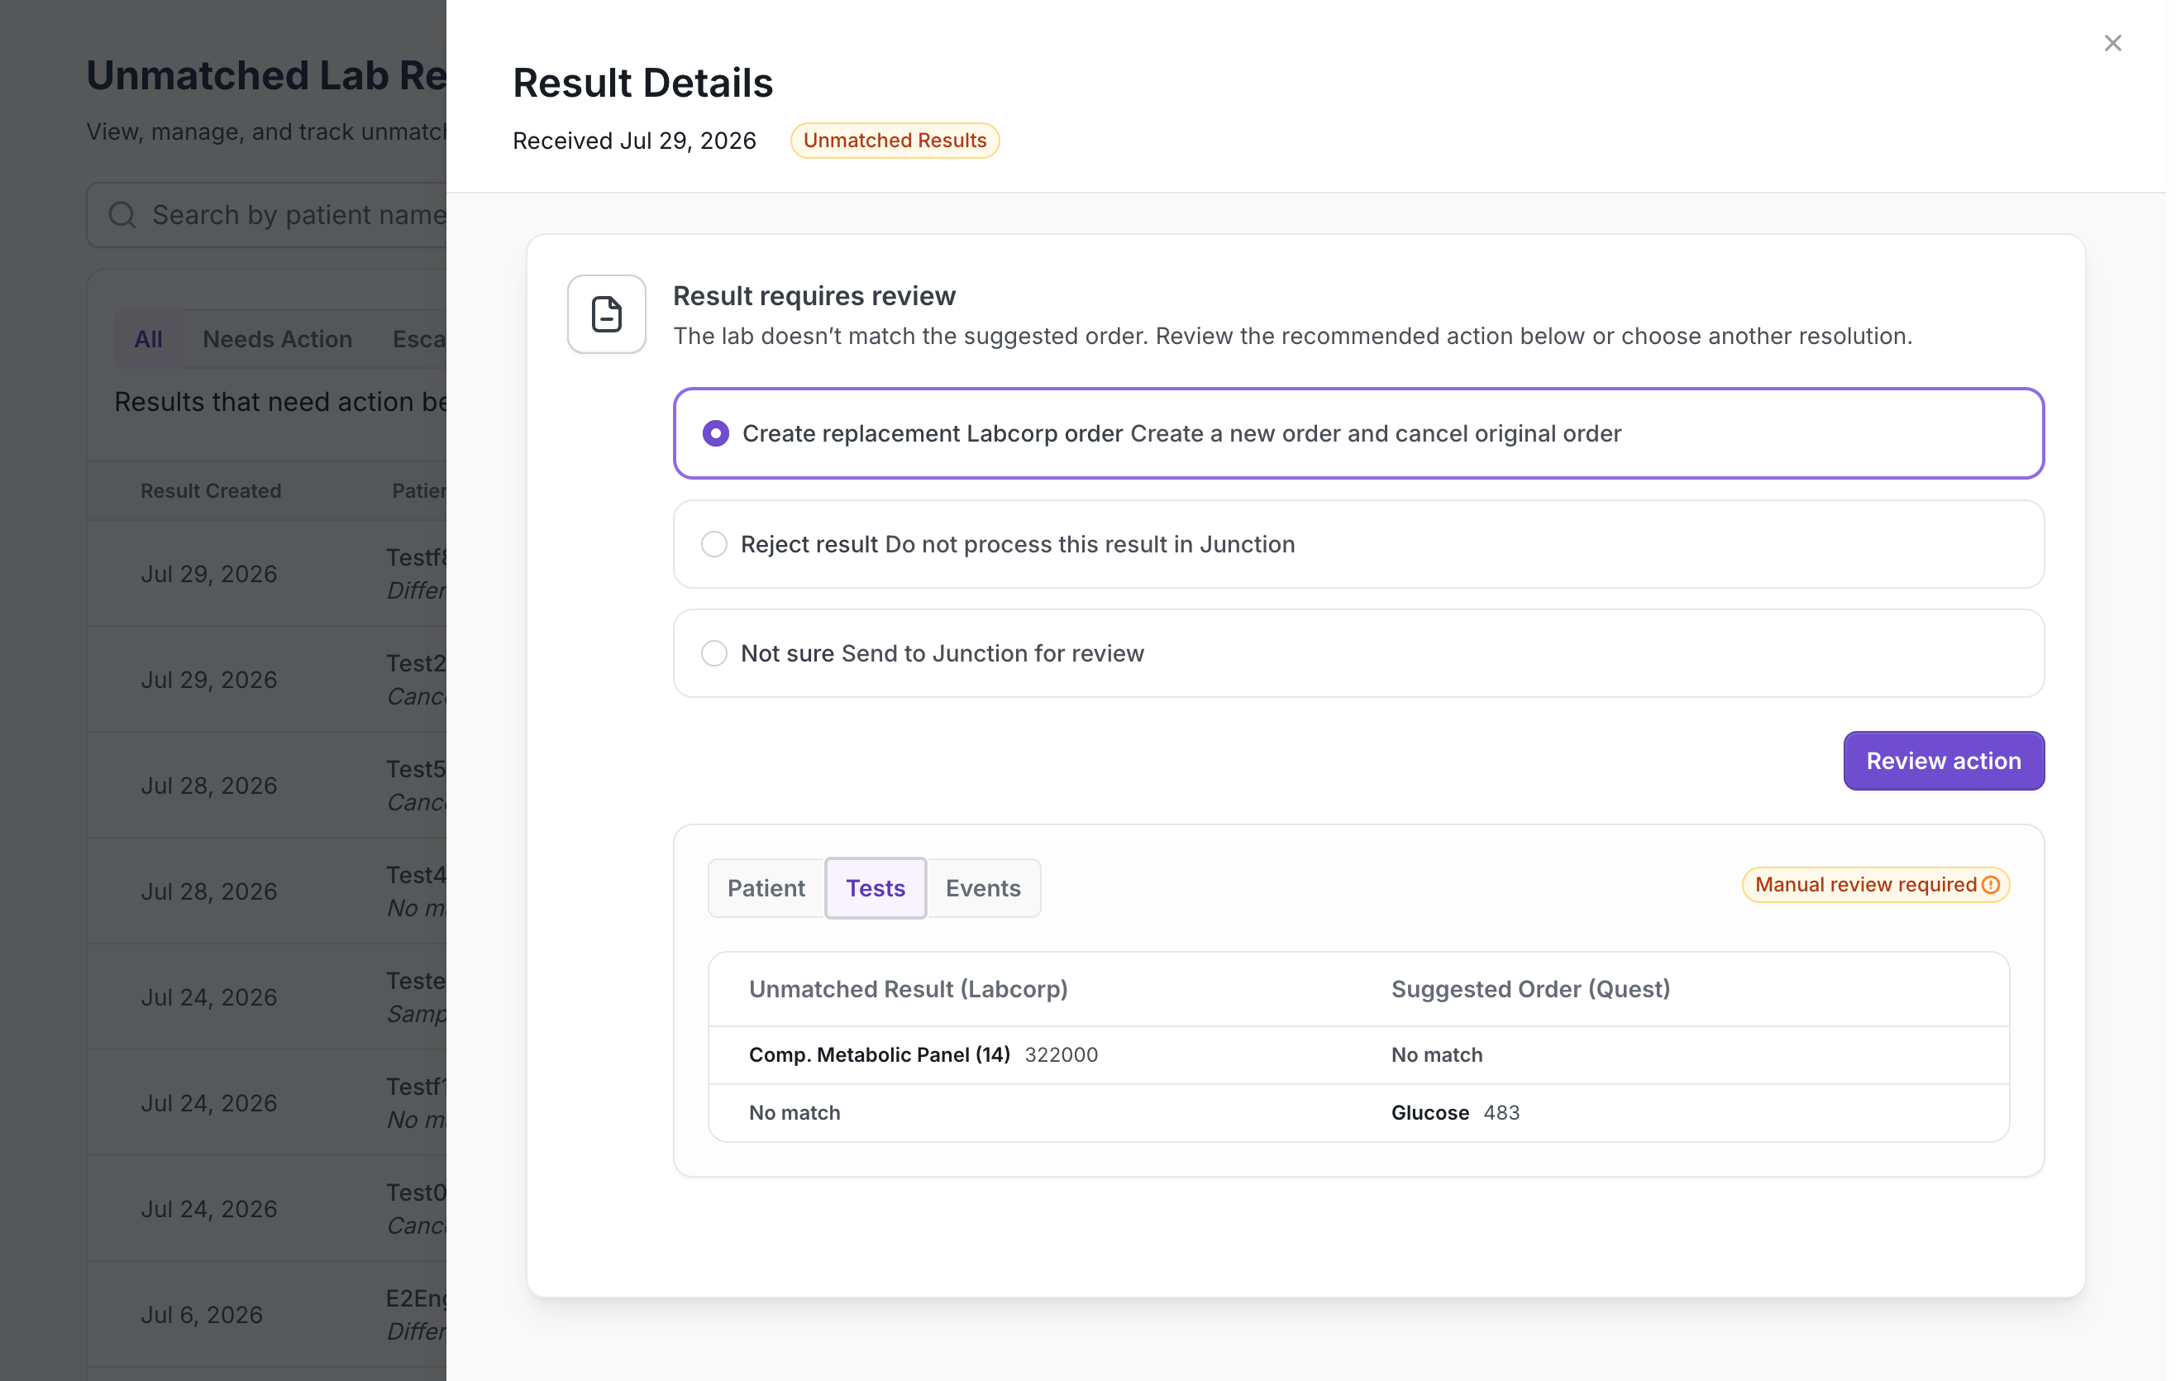Select Create replacement Labcorp order option
The height and width of the screenshot is (1381, 2176).
1358,434
